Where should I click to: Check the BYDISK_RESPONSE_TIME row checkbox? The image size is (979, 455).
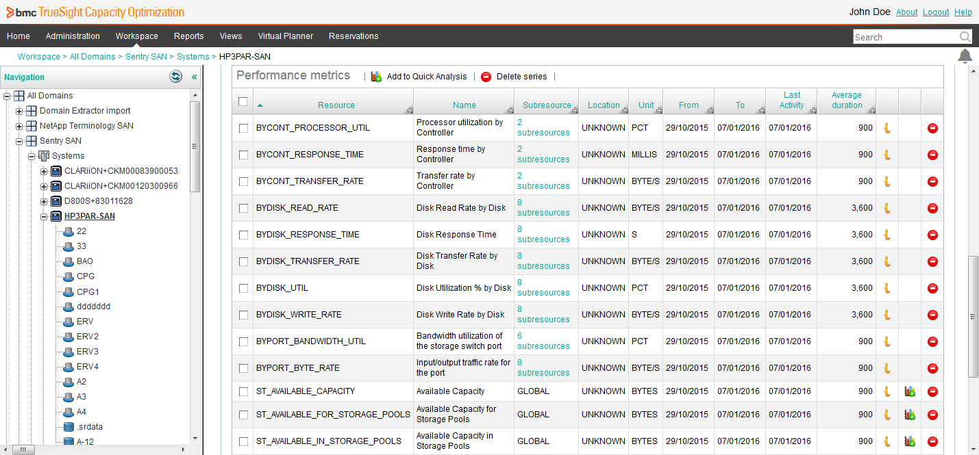243,235
